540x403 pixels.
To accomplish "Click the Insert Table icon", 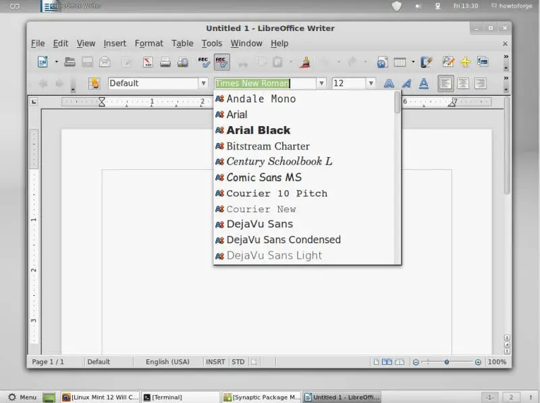I will click(400, 62).
